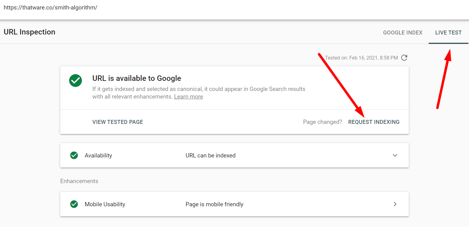Select the Live Test tab

(x=448, y=33)
